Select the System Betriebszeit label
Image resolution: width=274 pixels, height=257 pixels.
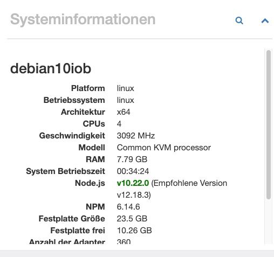[x=65, y=171]
